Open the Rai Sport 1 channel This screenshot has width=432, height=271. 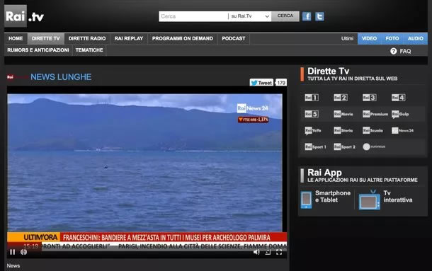[315, 146]
